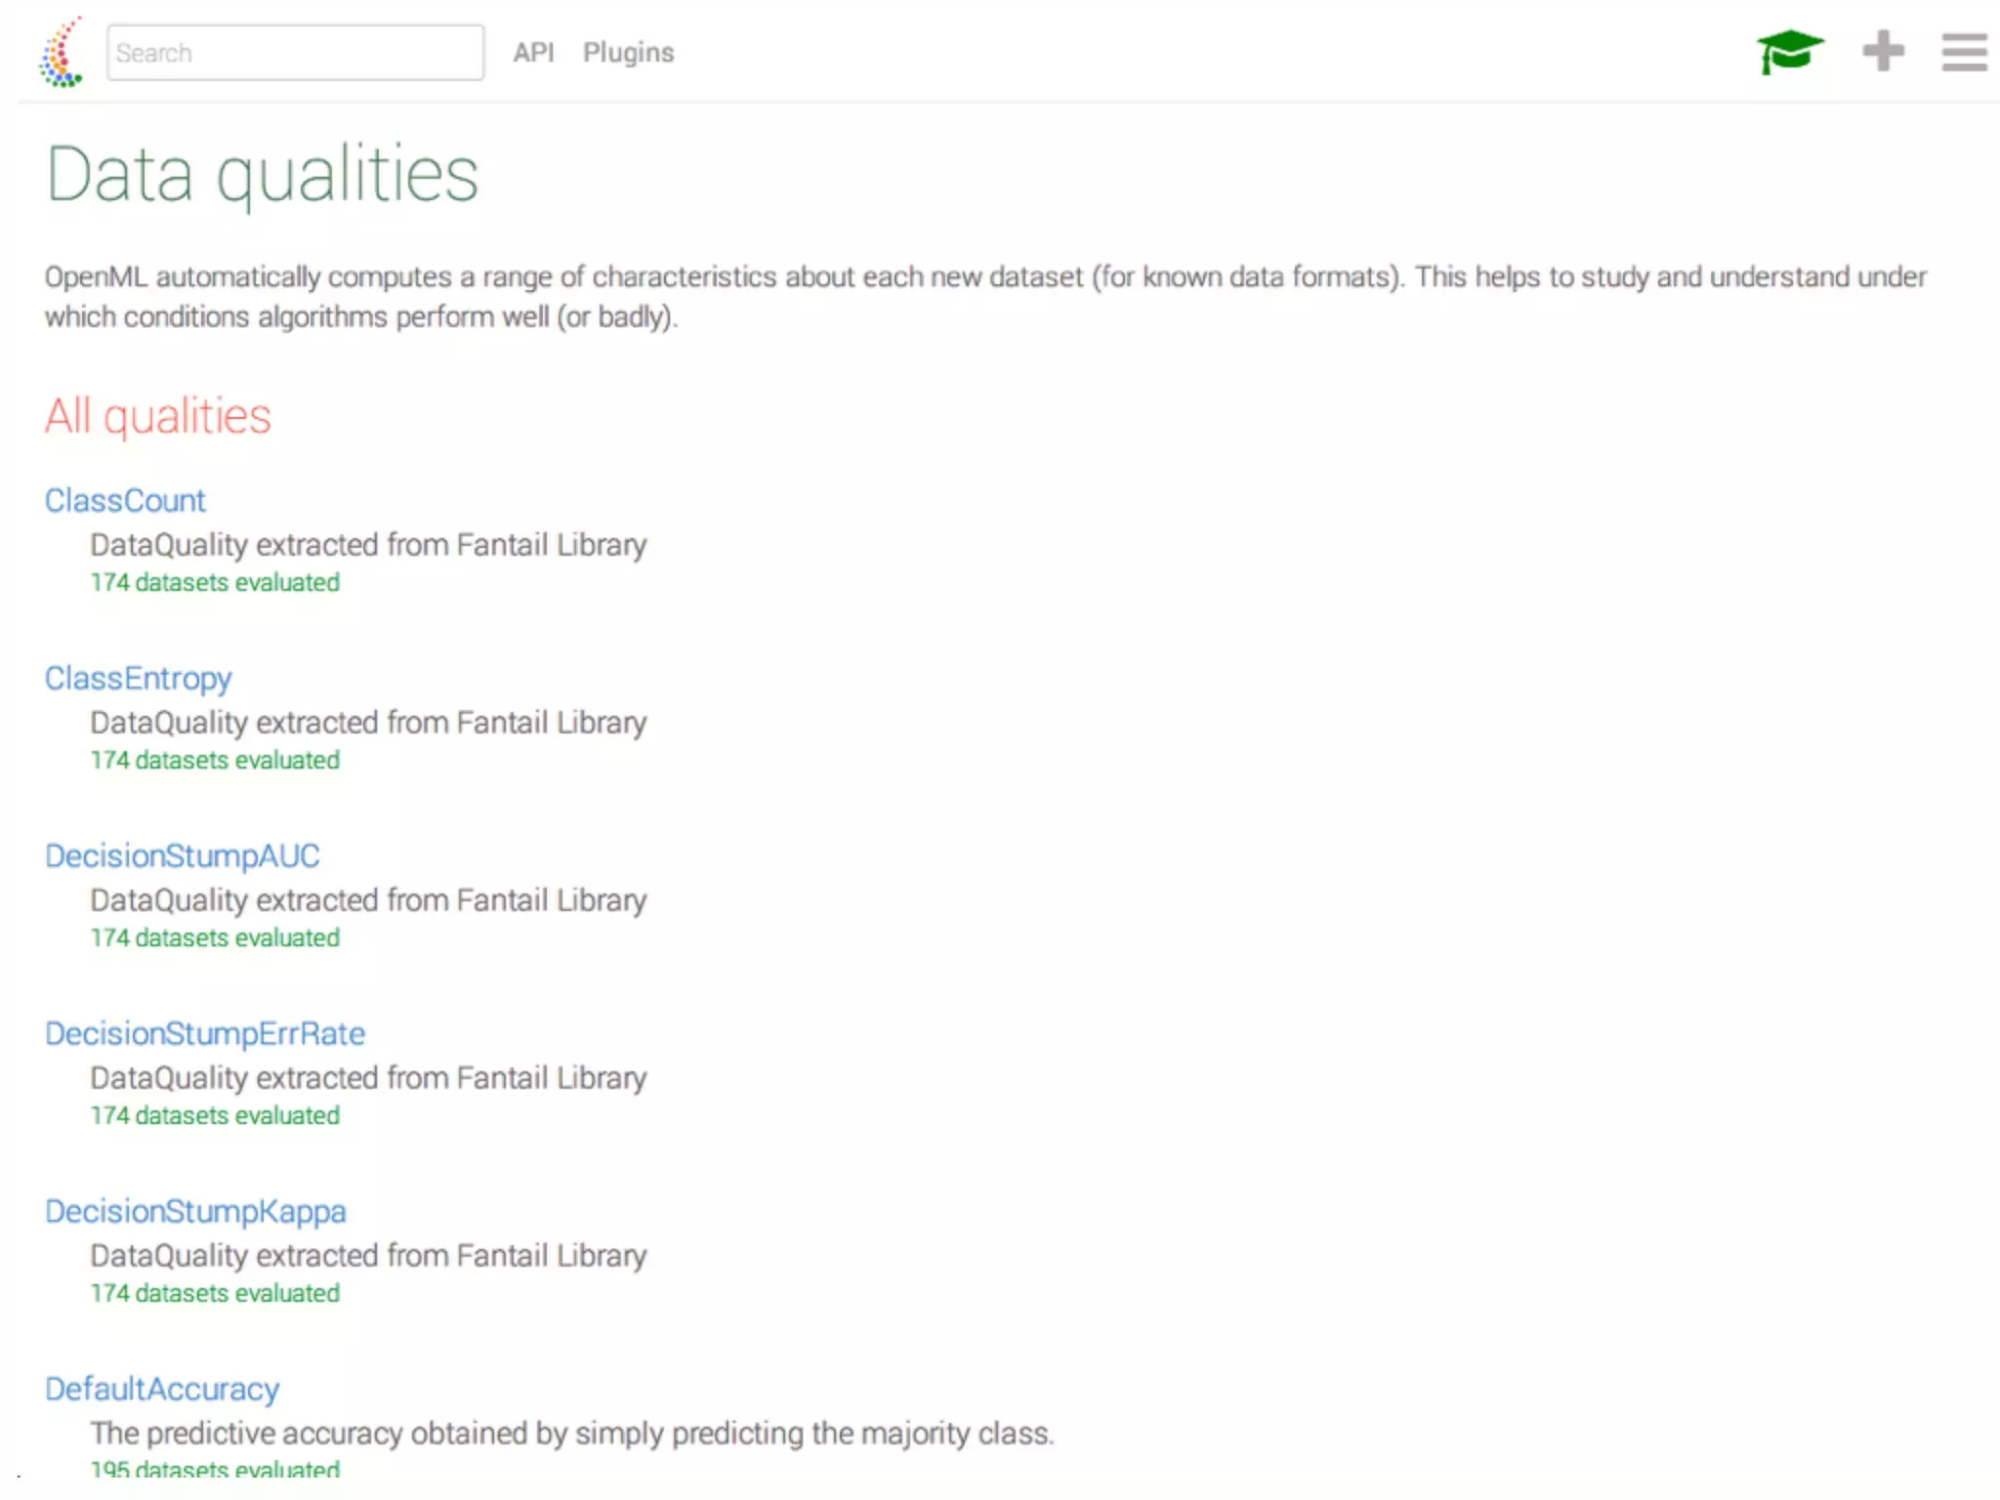This screenshot has width=2000, height=1500.
Task: Click the plus icon to add new
Action: [1883, 52]
